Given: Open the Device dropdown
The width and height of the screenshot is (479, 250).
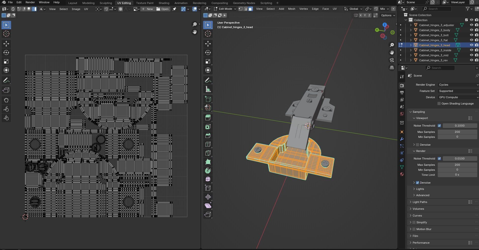Looking at the screenshot, I should (458, 97).
